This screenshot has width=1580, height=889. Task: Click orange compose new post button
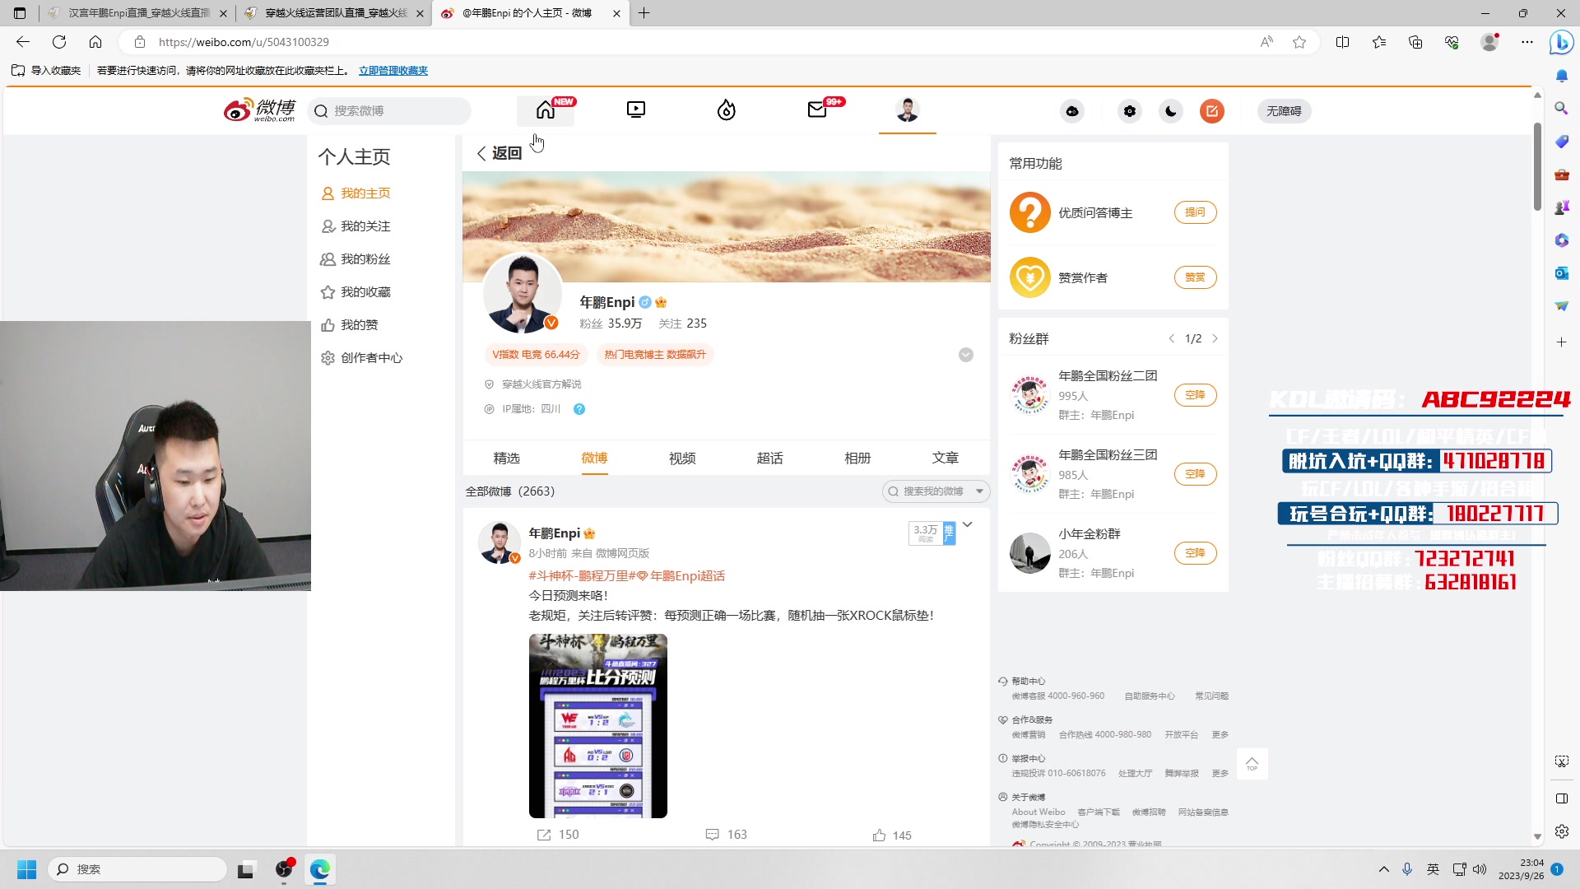point(1212,111)
